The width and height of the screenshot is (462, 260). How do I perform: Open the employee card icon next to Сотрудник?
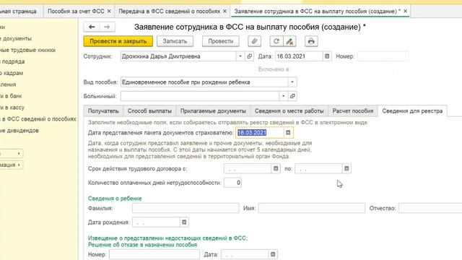point(250,56)
